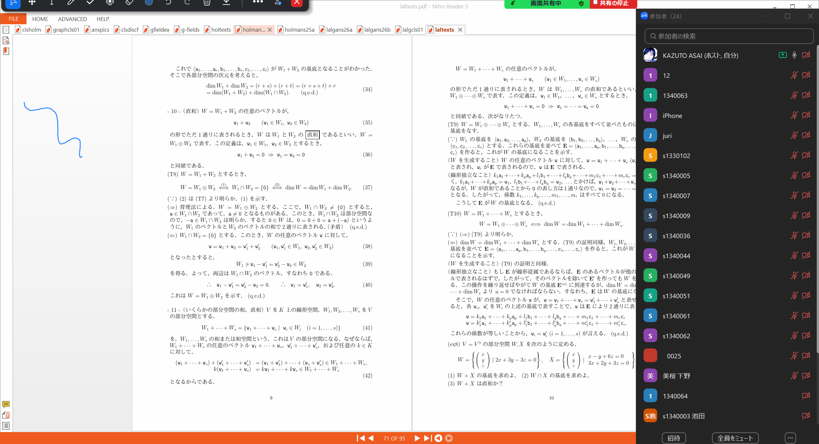The height and width of the screenshot is (444, 819).
Task: Select the eraser annotation tool
Action: pyautogui.click(x=129, y=3)
